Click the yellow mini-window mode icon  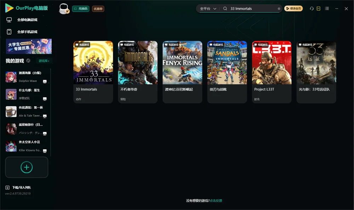pyautogui.click(x=318, y=9)
